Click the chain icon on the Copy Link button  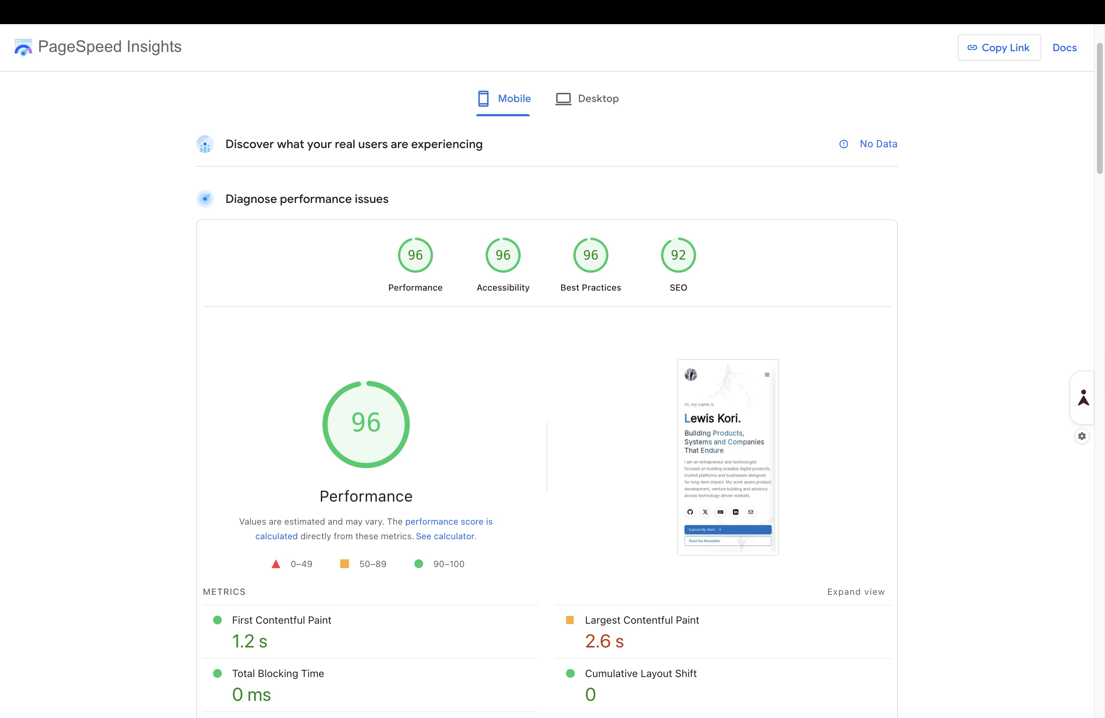pyautogui.click(x=973, y=48)
